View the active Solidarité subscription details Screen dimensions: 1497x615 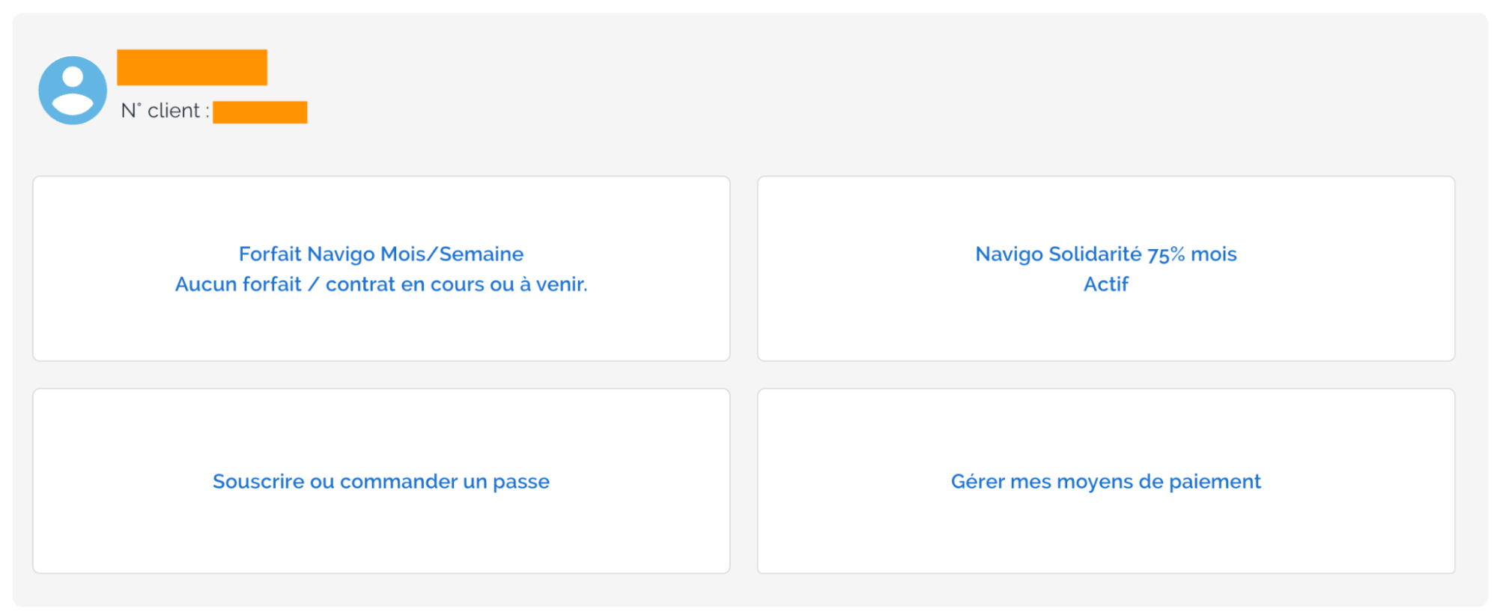pyautogui.click(x=1106, y=269)
